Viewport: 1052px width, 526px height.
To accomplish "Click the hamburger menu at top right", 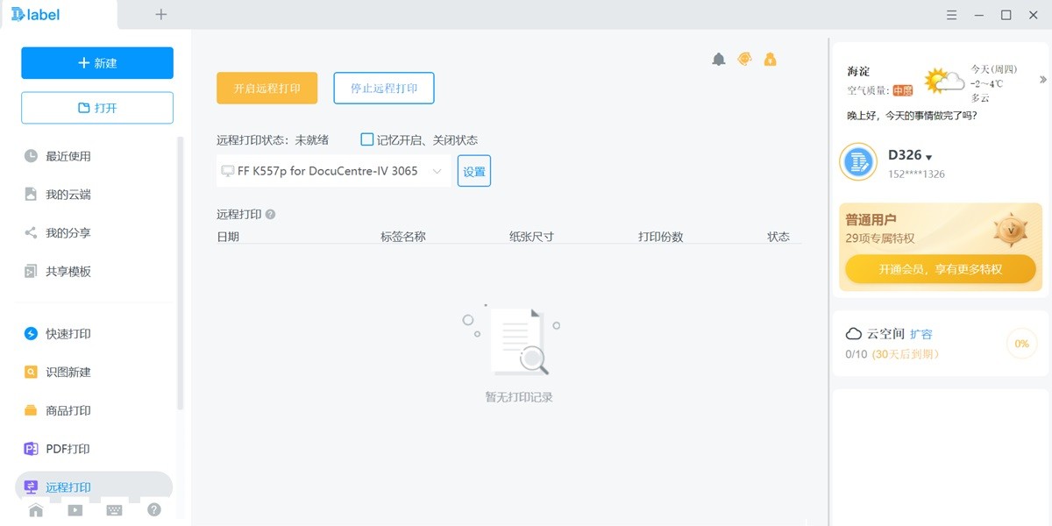I will [x=950, y=15].
